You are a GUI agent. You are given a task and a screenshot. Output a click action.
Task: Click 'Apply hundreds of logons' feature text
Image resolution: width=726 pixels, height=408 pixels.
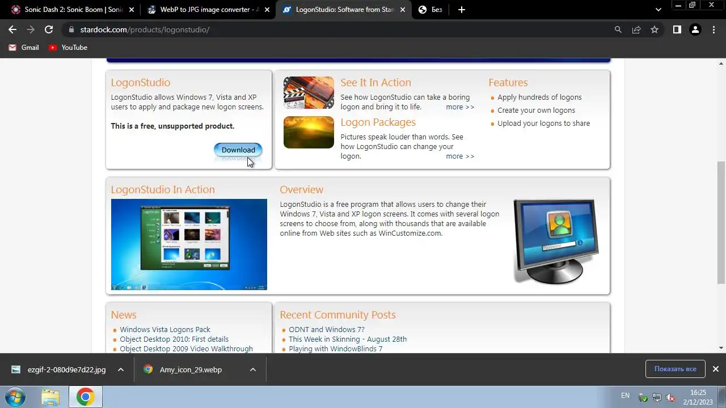point(539,97)
